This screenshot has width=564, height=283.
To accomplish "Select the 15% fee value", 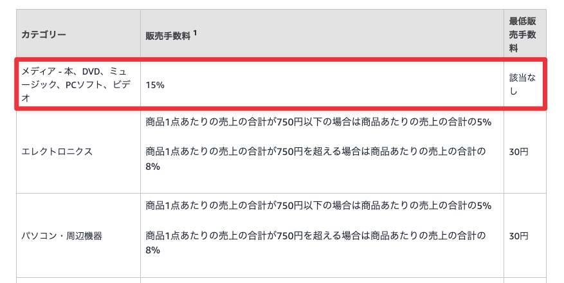I will [156, 84].
